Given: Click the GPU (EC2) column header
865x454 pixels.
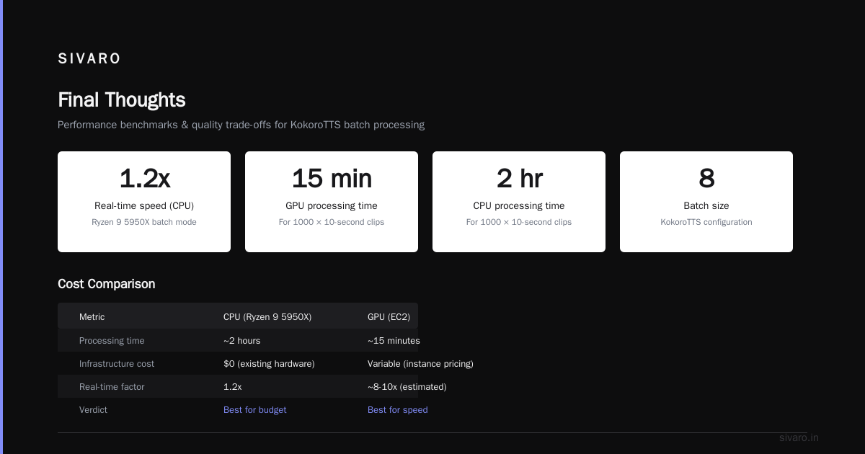Looking at the screenshot, I should pos(389,316).
